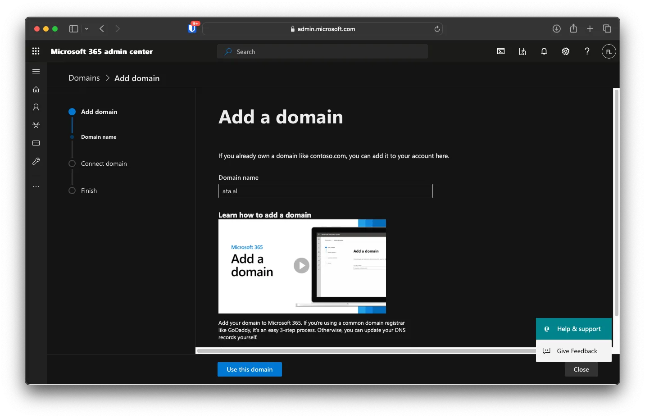Screen dimensions: 645x418
Task: Click the Add a domain page heading
Action: coord(281,117)
